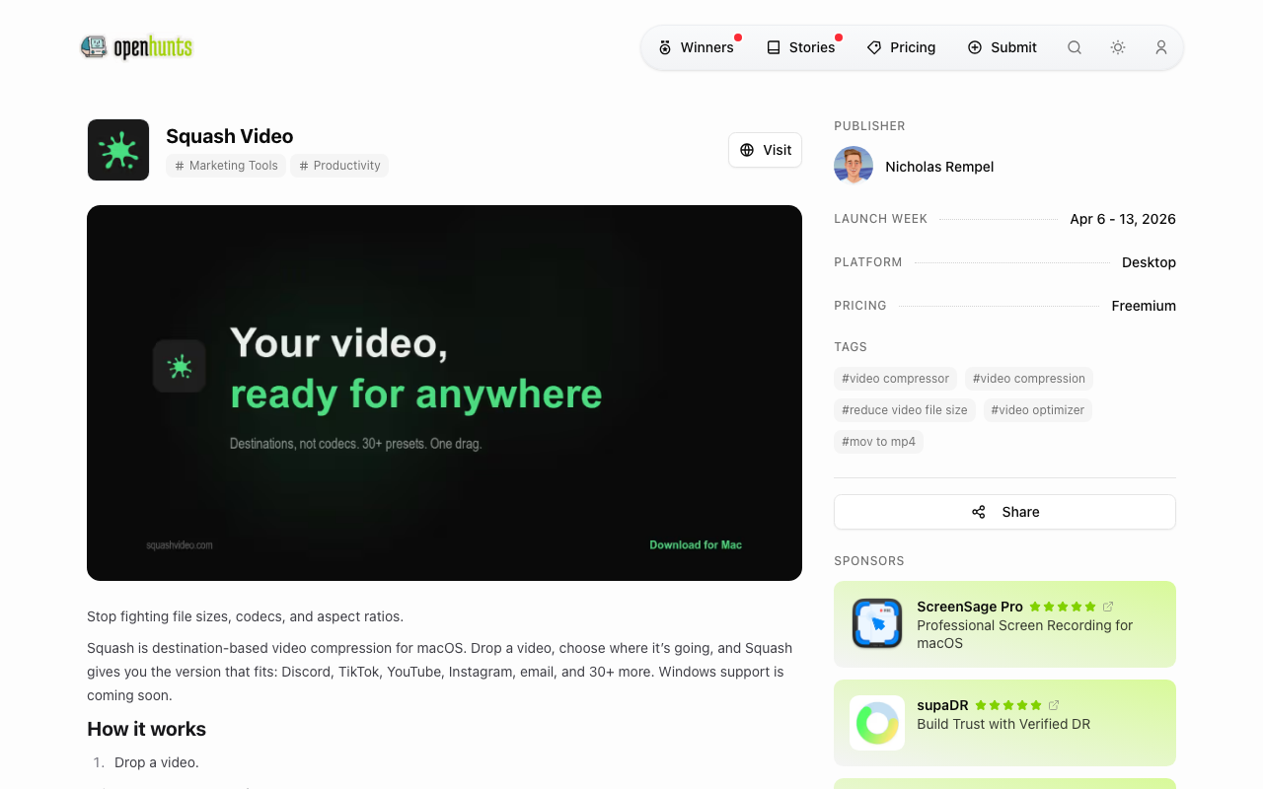Click the globe icon in Visit button
The width and height of the screenshot is (1263, 789).
[x=747, y=150]
